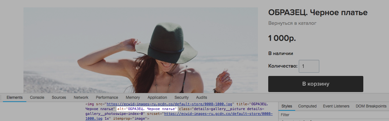Click the Вернуться в каталог link
Image resolution: width=389 pixels, height=121 pixels.
(x=292, y=23)
